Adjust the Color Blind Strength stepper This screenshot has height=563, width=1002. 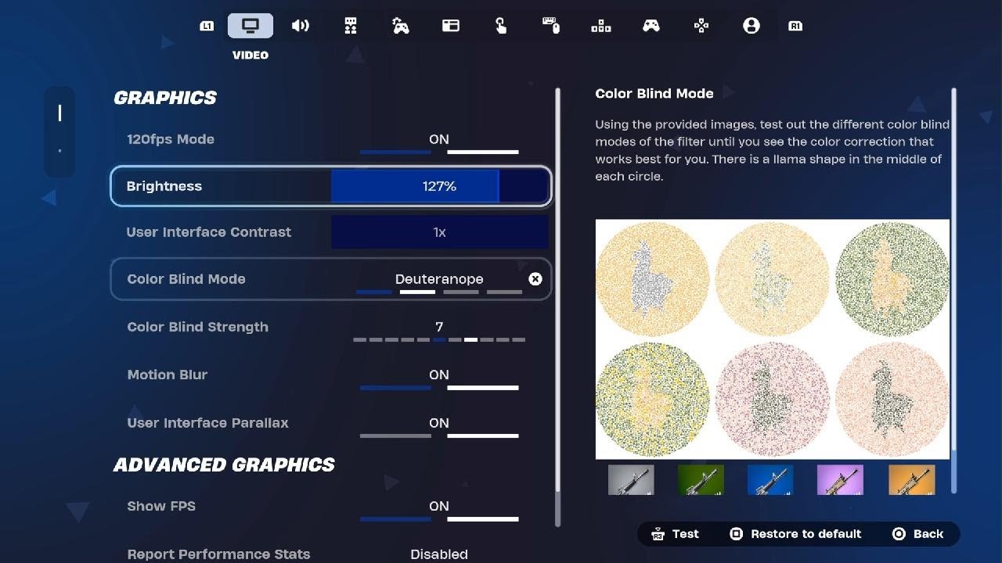pos(439,332)
